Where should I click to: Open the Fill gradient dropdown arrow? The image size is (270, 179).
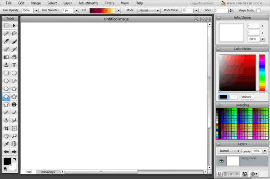[118, 10]
